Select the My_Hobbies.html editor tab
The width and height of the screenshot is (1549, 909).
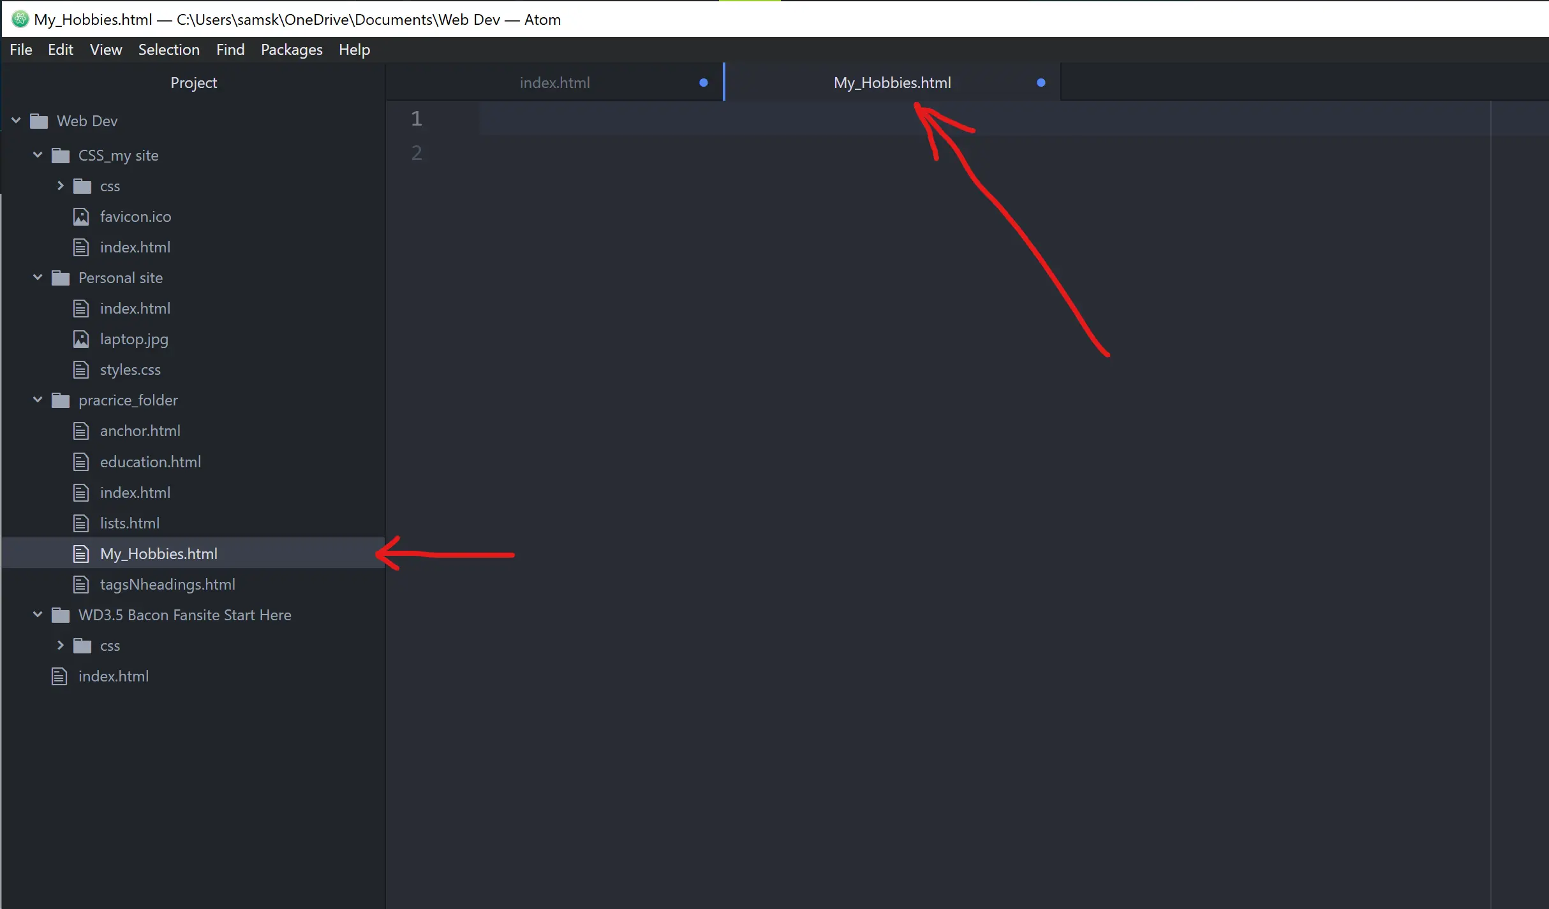pyautogui.click(x=892, y=83)
